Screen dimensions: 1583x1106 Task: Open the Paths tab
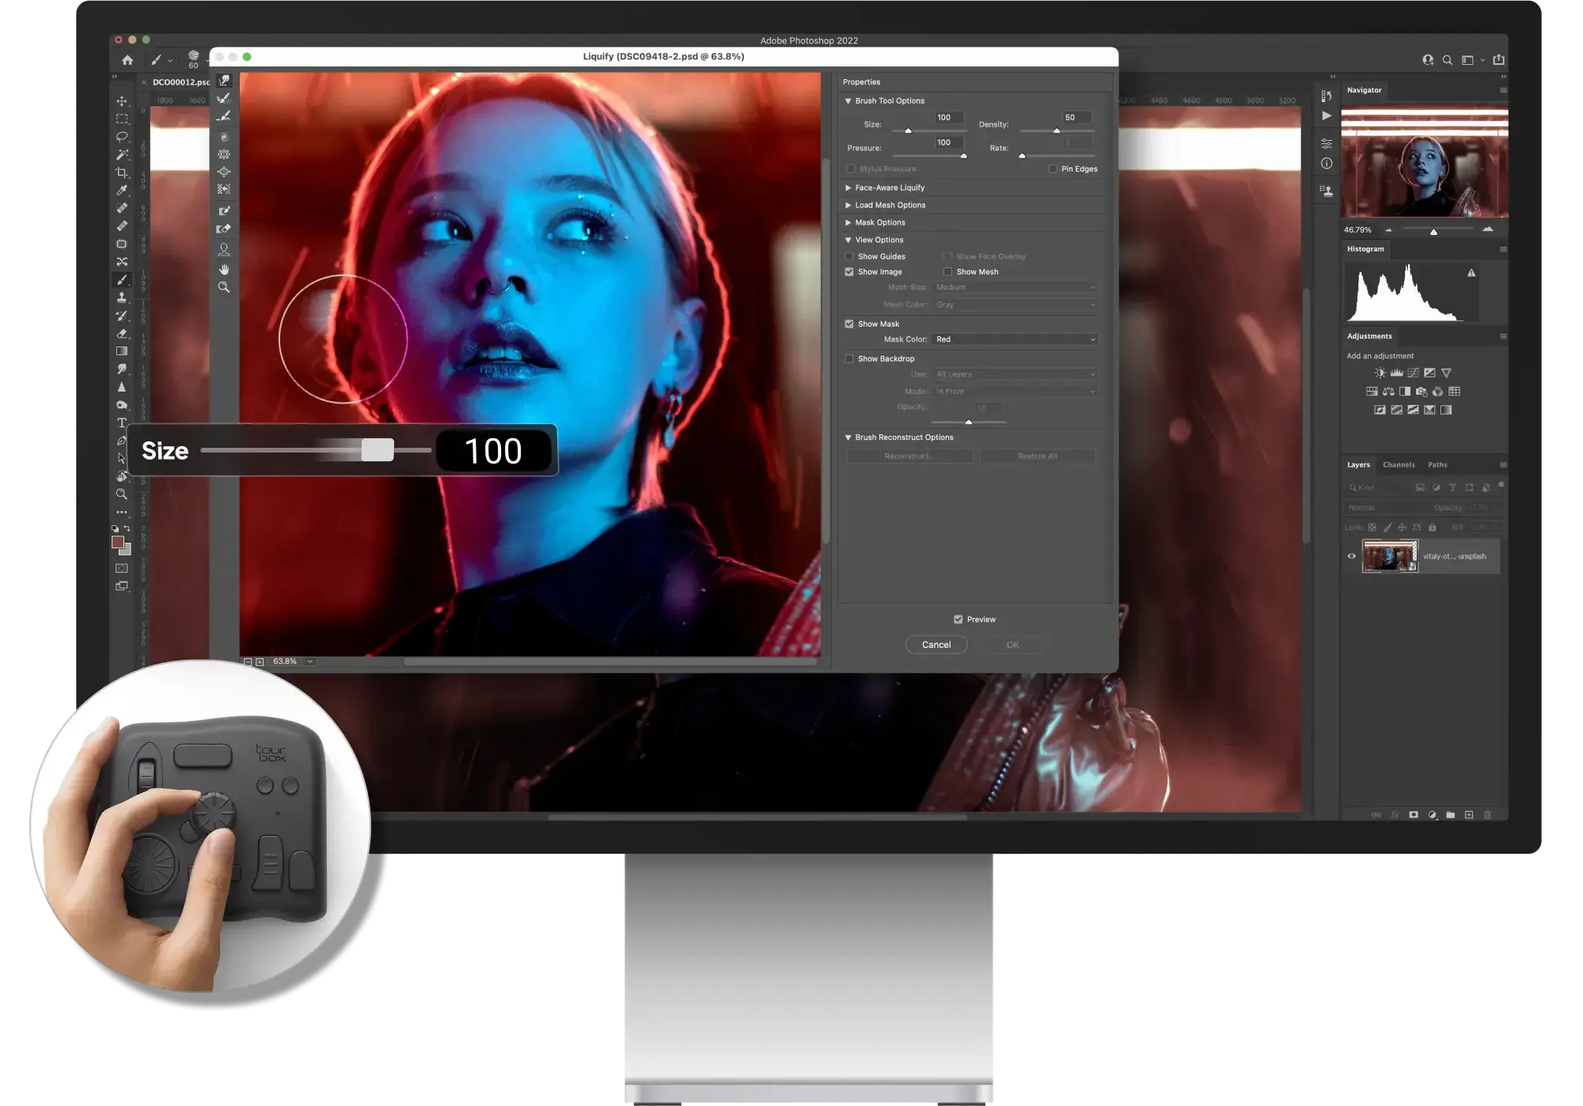pos(1437,464)
